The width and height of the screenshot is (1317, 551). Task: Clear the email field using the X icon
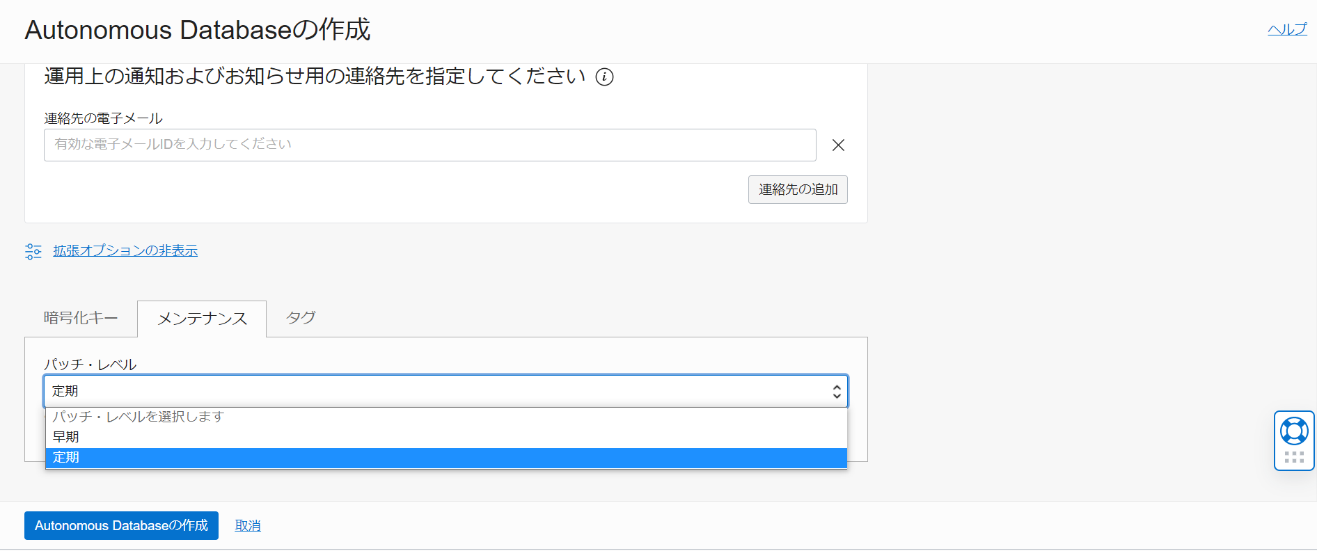tap(838, 145)
